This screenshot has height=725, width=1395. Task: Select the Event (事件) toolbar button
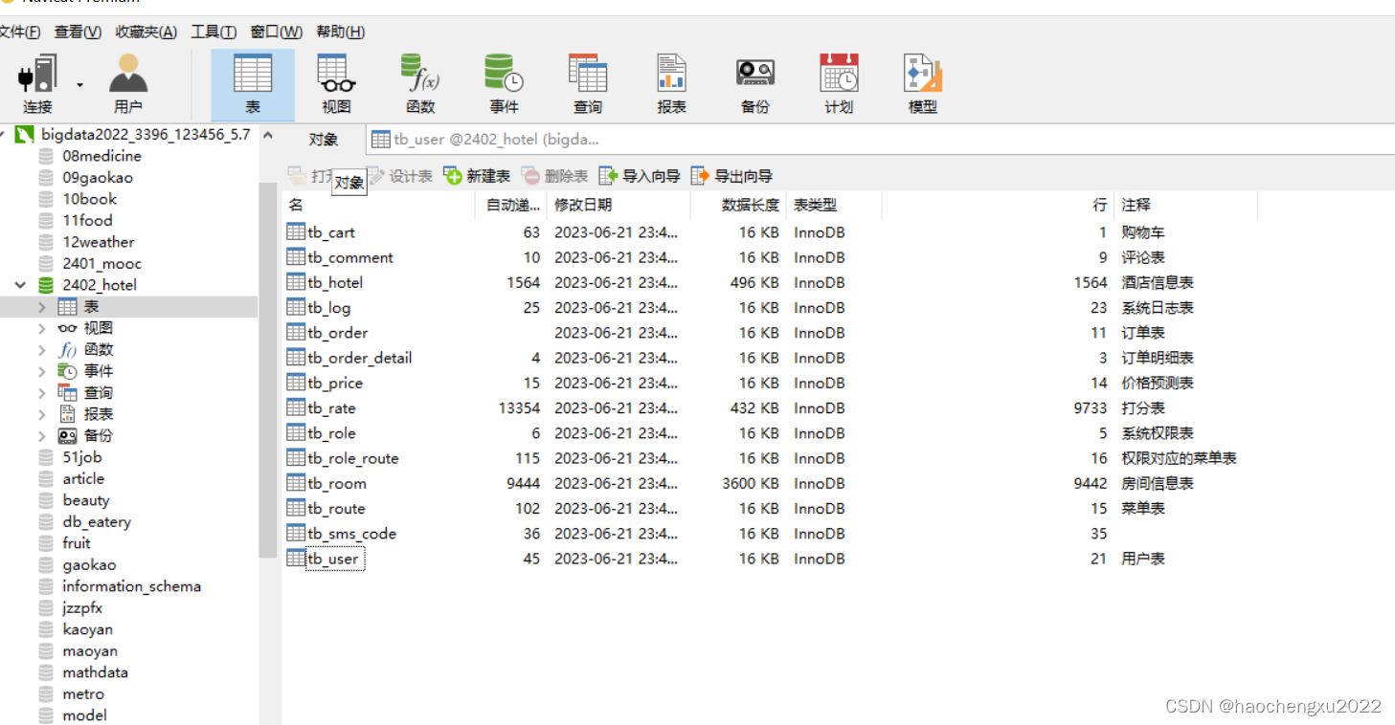click(x=504, y=84)
